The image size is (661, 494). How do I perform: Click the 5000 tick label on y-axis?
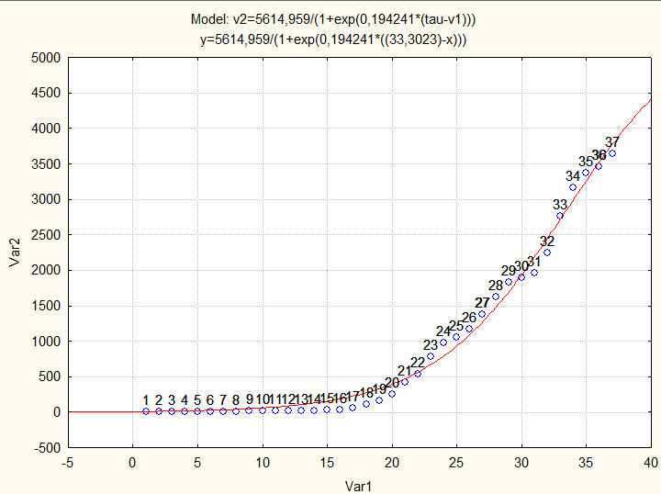pyautogui.click(x=46, y=58)
